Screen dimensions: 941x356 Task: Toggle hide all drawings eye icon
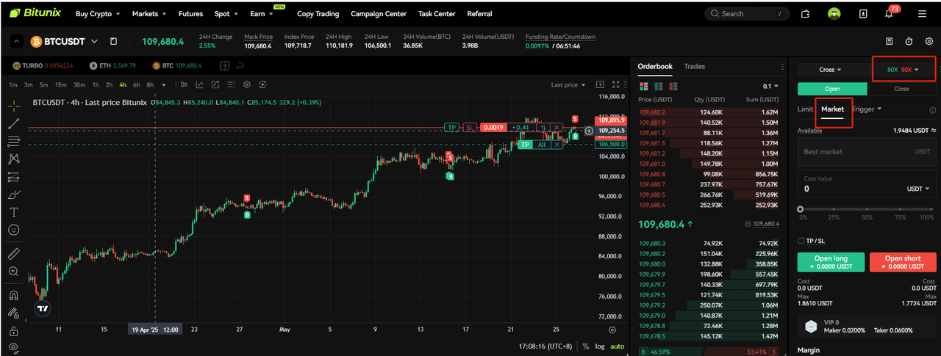coord(13,348)
